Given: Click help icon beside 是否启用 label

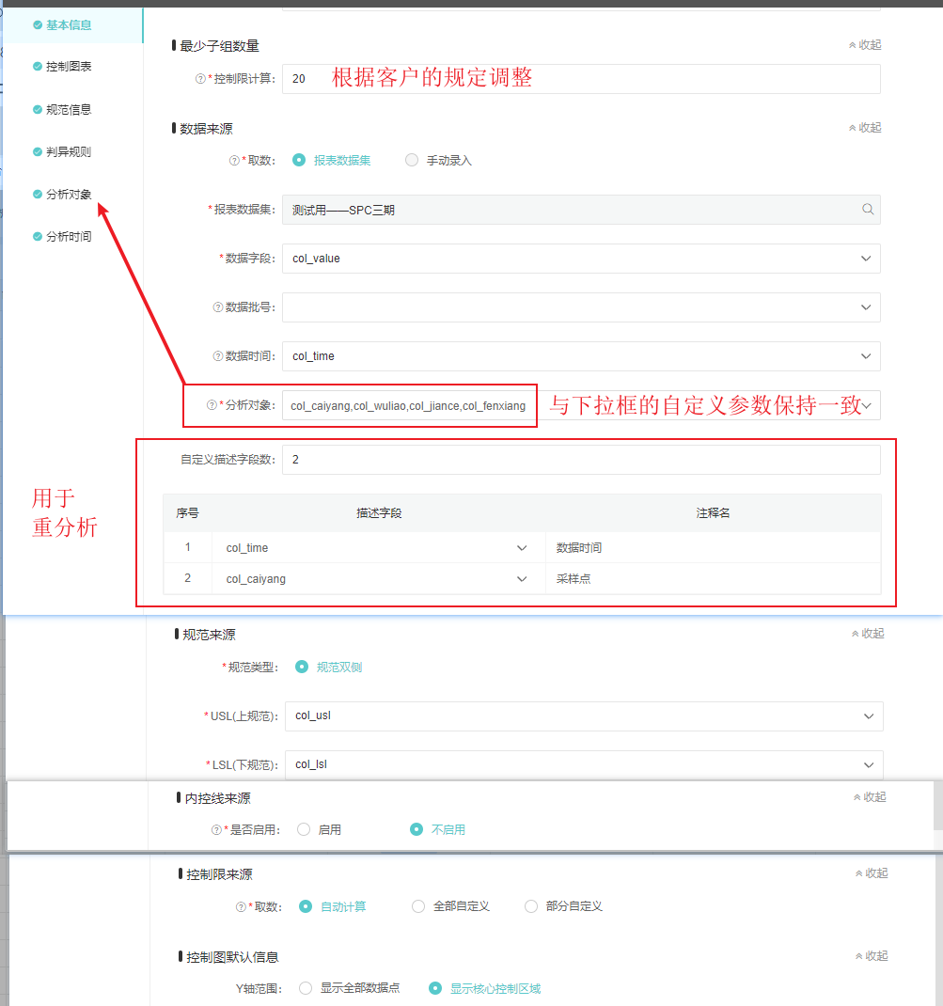Looking at the screenshot, I should [x=216, y=829].
